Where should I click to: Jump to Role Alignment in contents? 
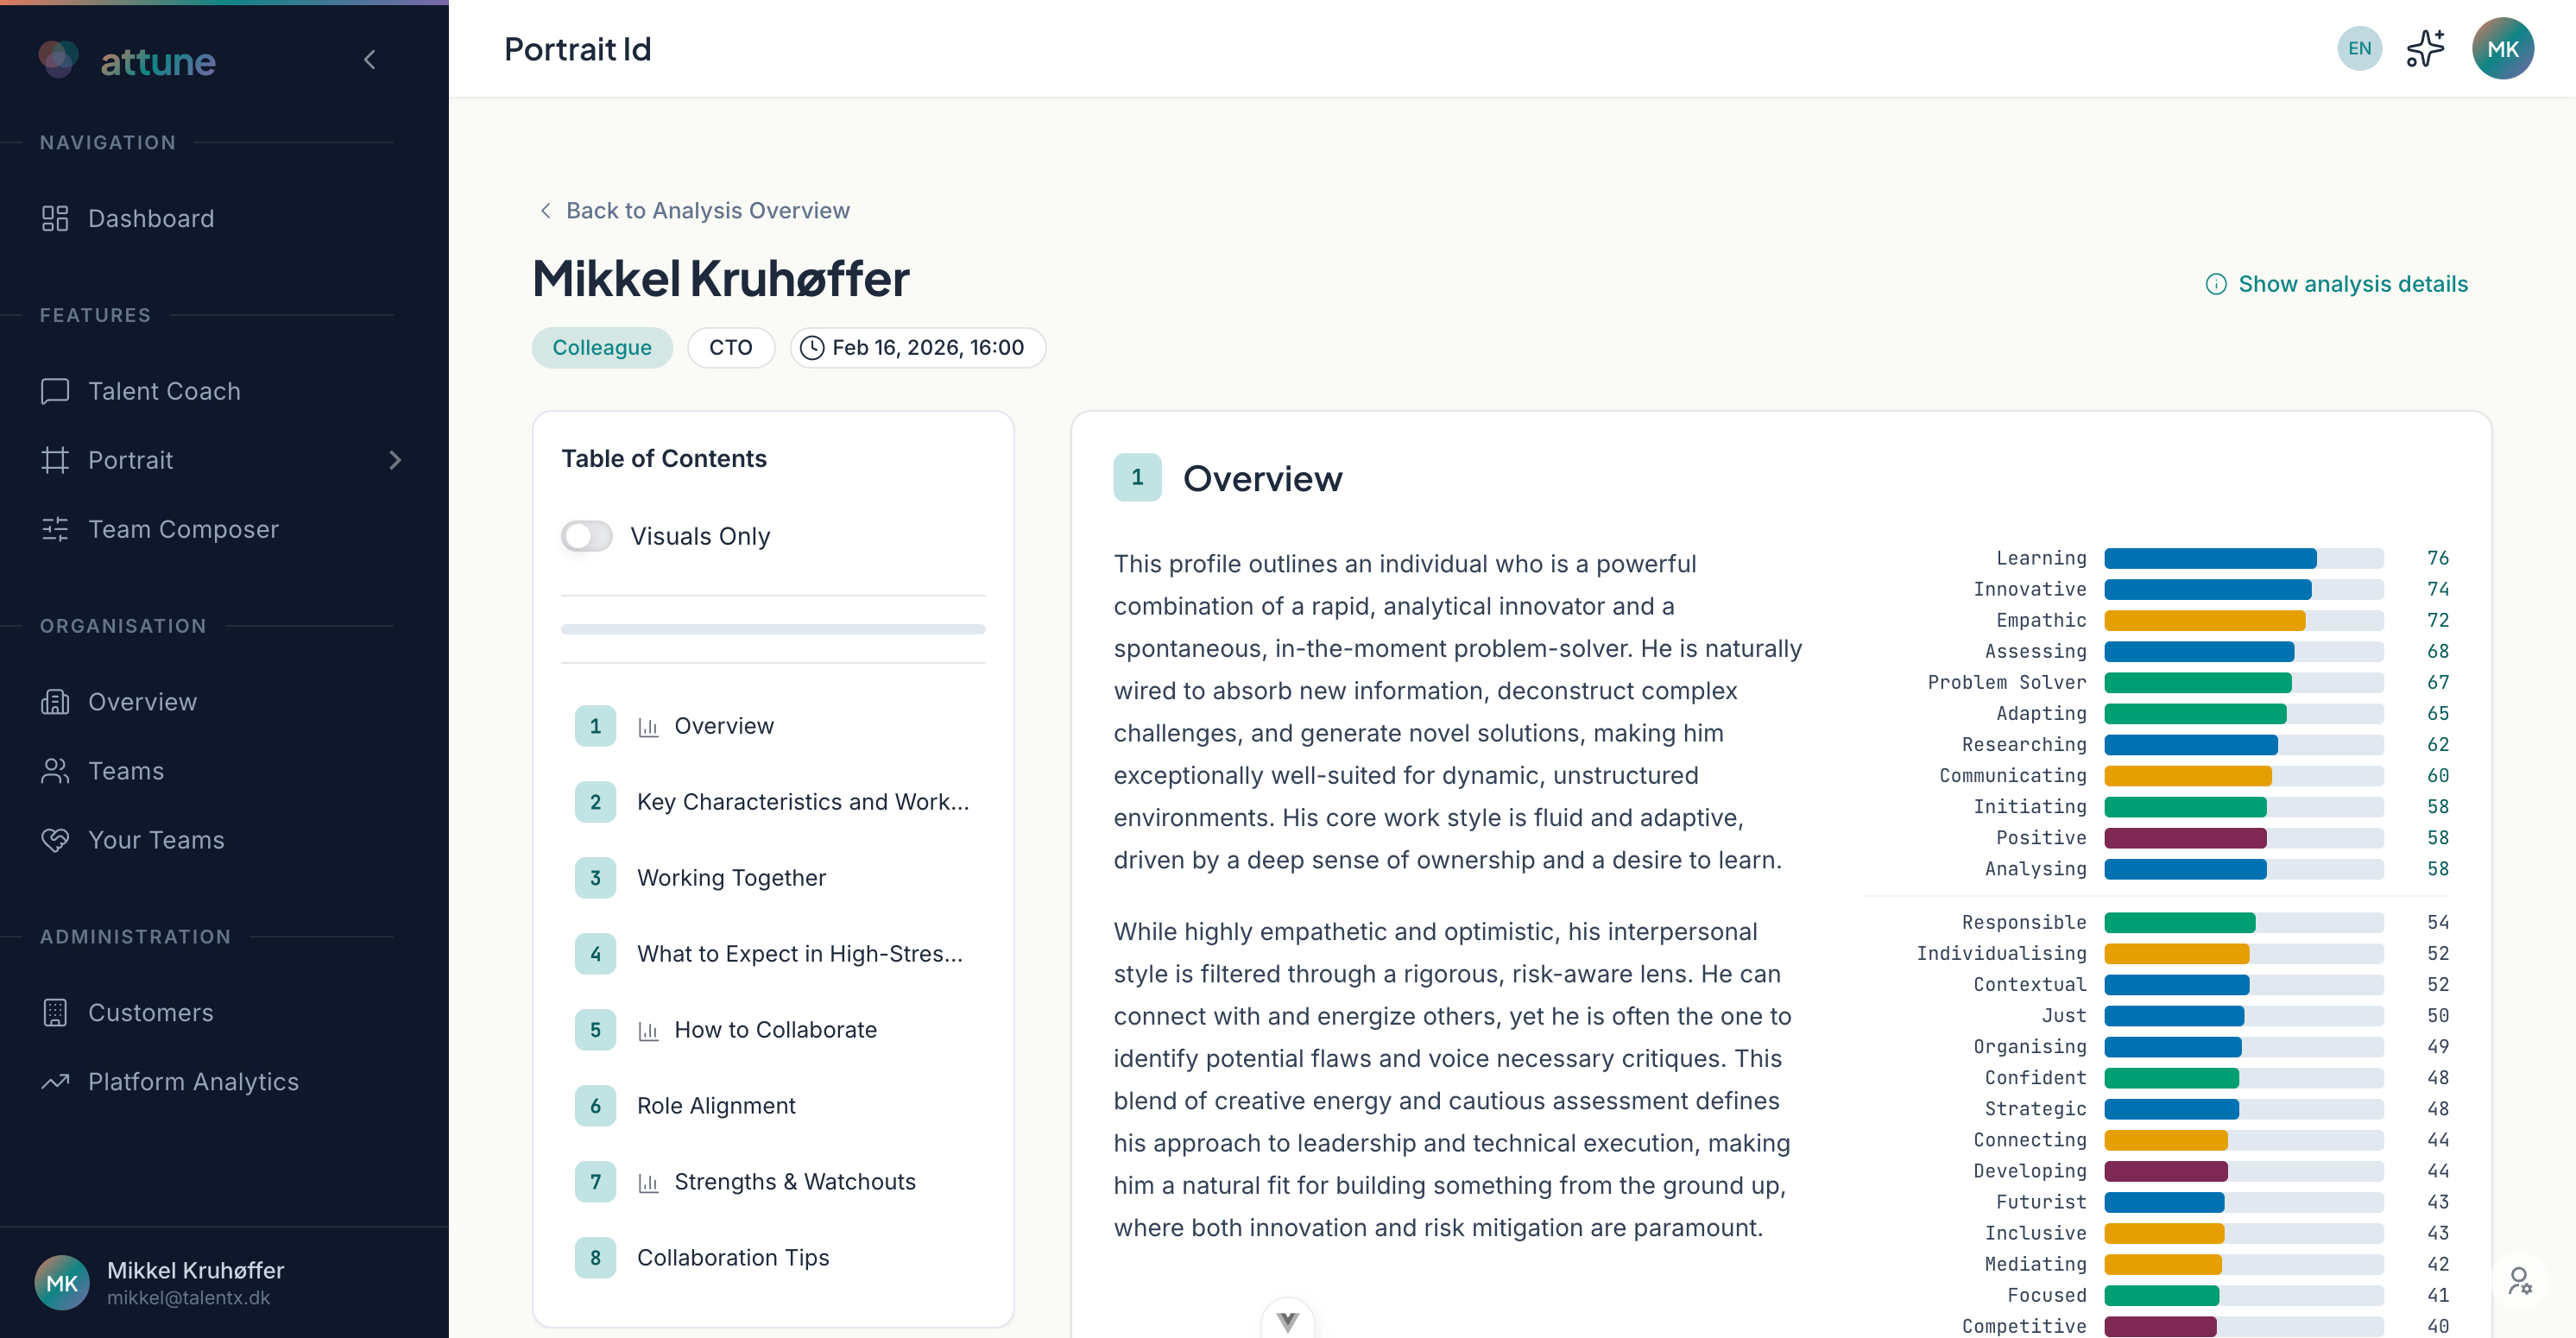point(716,1105)
